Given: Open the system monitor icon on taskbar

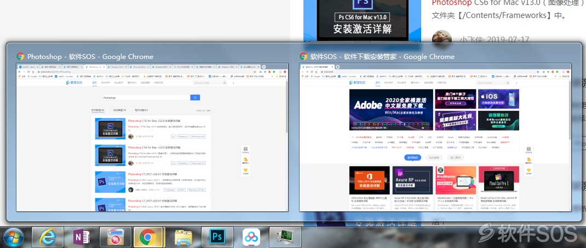Looking at the screenshot, I should [285, 237].
